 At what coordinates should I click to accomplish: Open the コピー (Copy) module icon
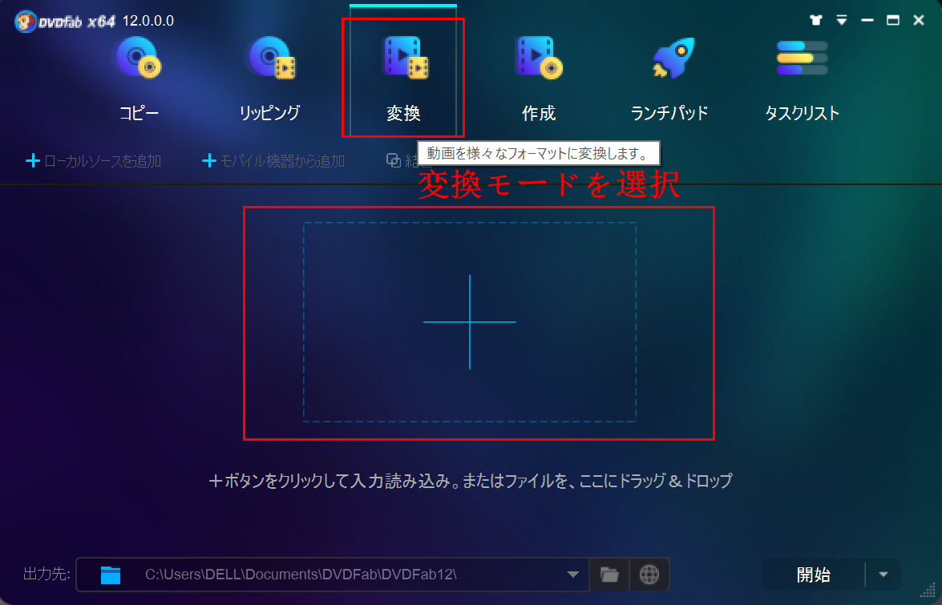[x=139, y=58]
